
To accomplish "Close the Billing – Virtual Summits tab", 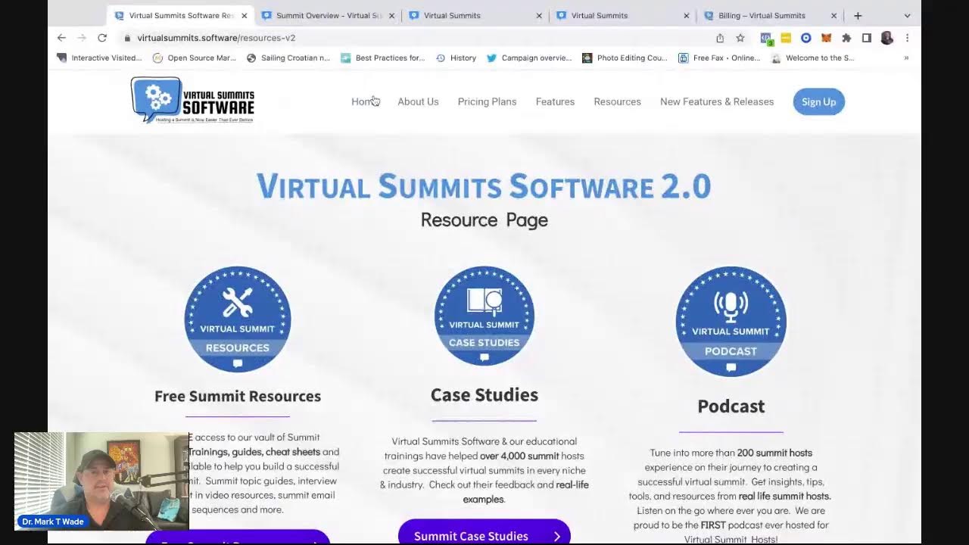I will pyautogui.click(x=833, y=15).
